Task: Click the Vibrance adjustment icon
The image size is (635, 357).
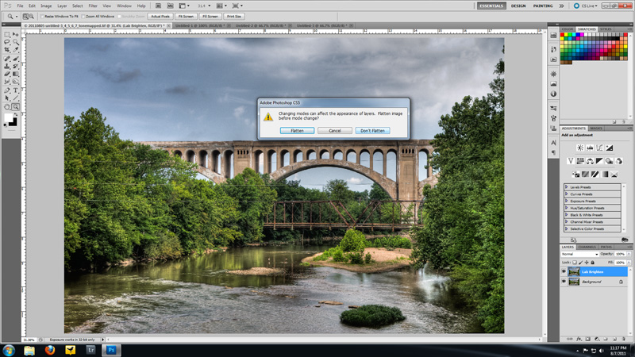Action: [x=570, y=161]
